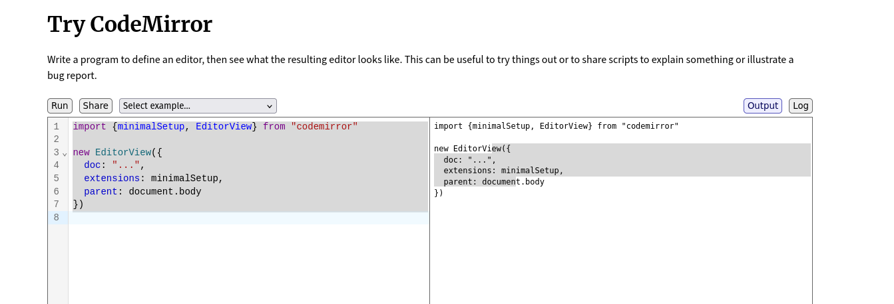894x304 pixels.
Task: Click the Try CodeMirror heading
Action: click(130, 25)
